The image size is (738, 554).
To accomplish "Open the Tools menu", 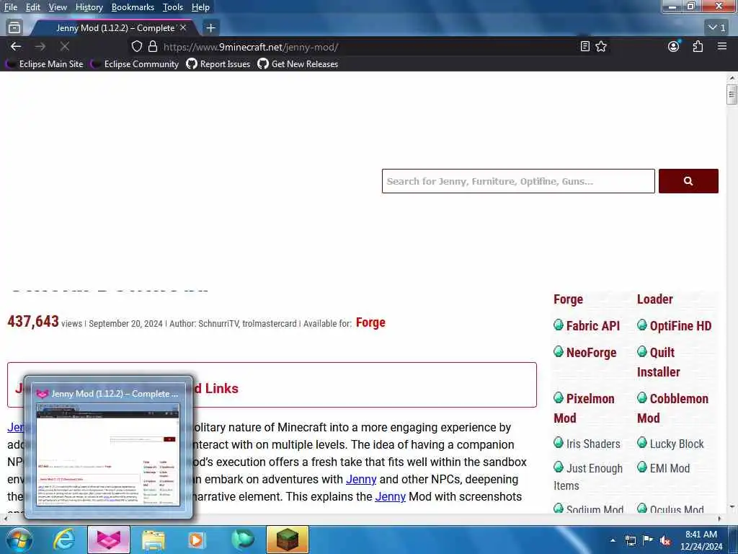I will coord(173,7).
